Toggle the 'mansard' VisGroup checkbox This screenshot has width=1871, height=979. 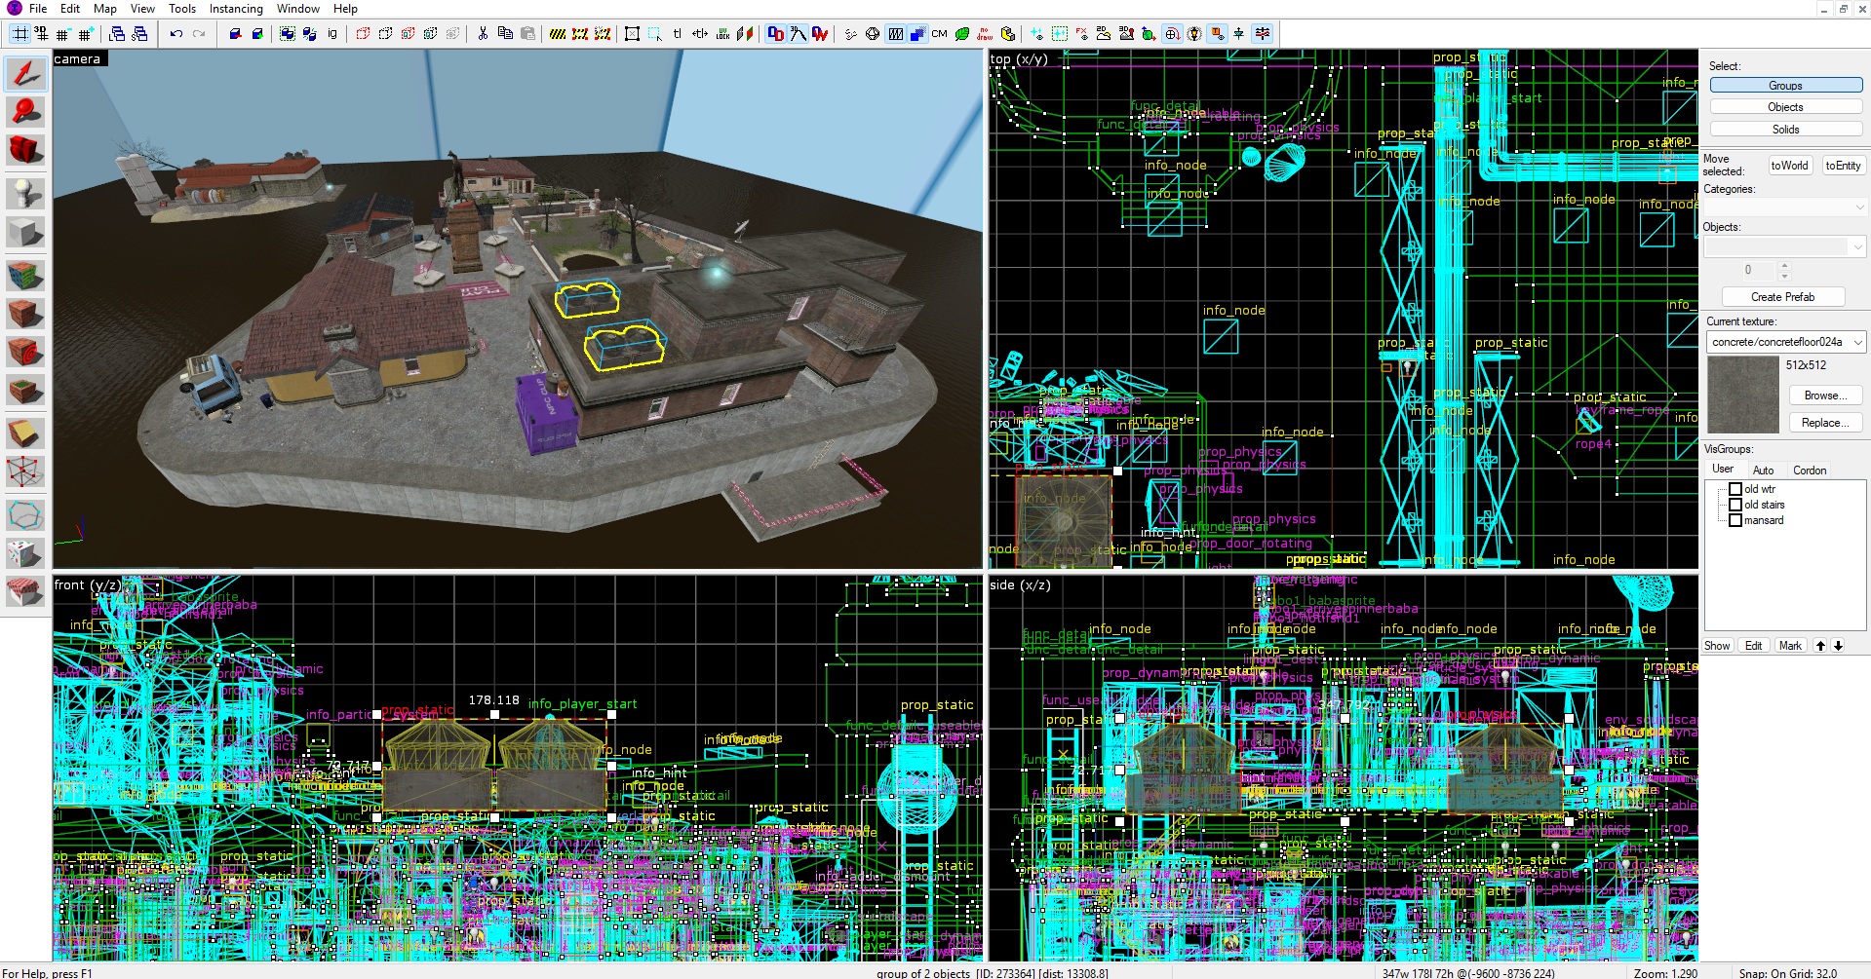coord(1735,520)
